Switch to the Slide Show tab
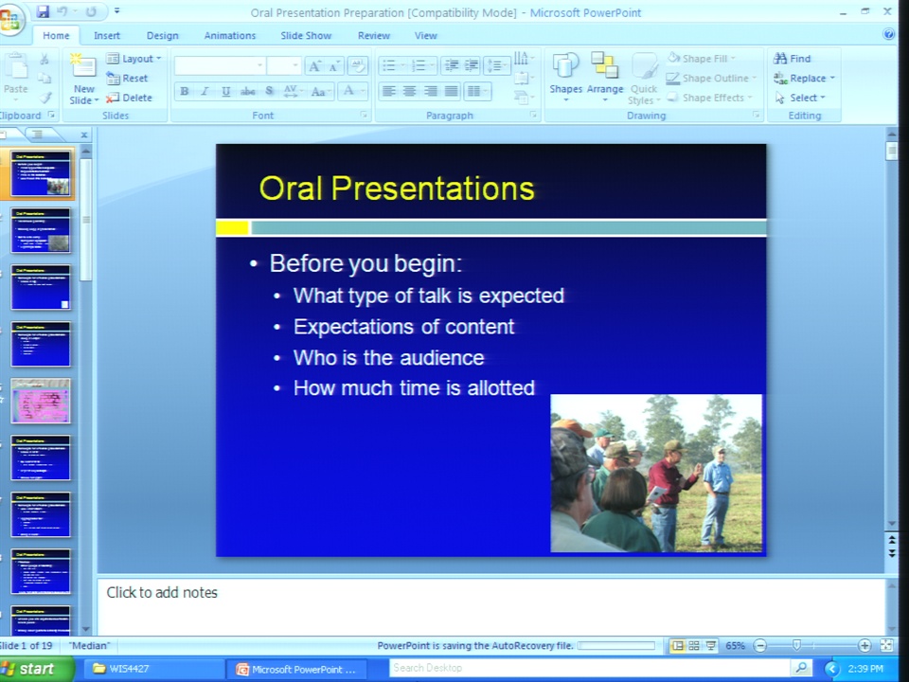The height and width of the screenshot is (682, 909). 306,35
